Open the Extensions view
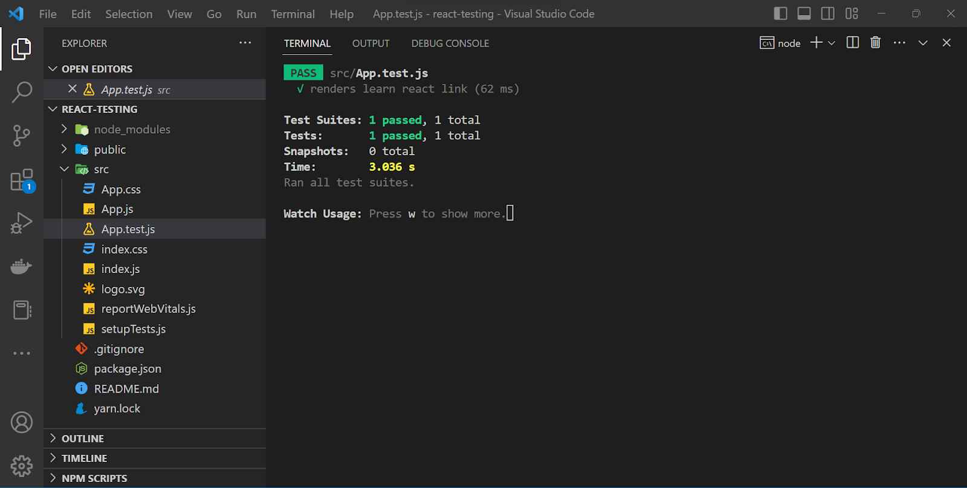The width and height of the screenshot is (967, 488). 22,180
